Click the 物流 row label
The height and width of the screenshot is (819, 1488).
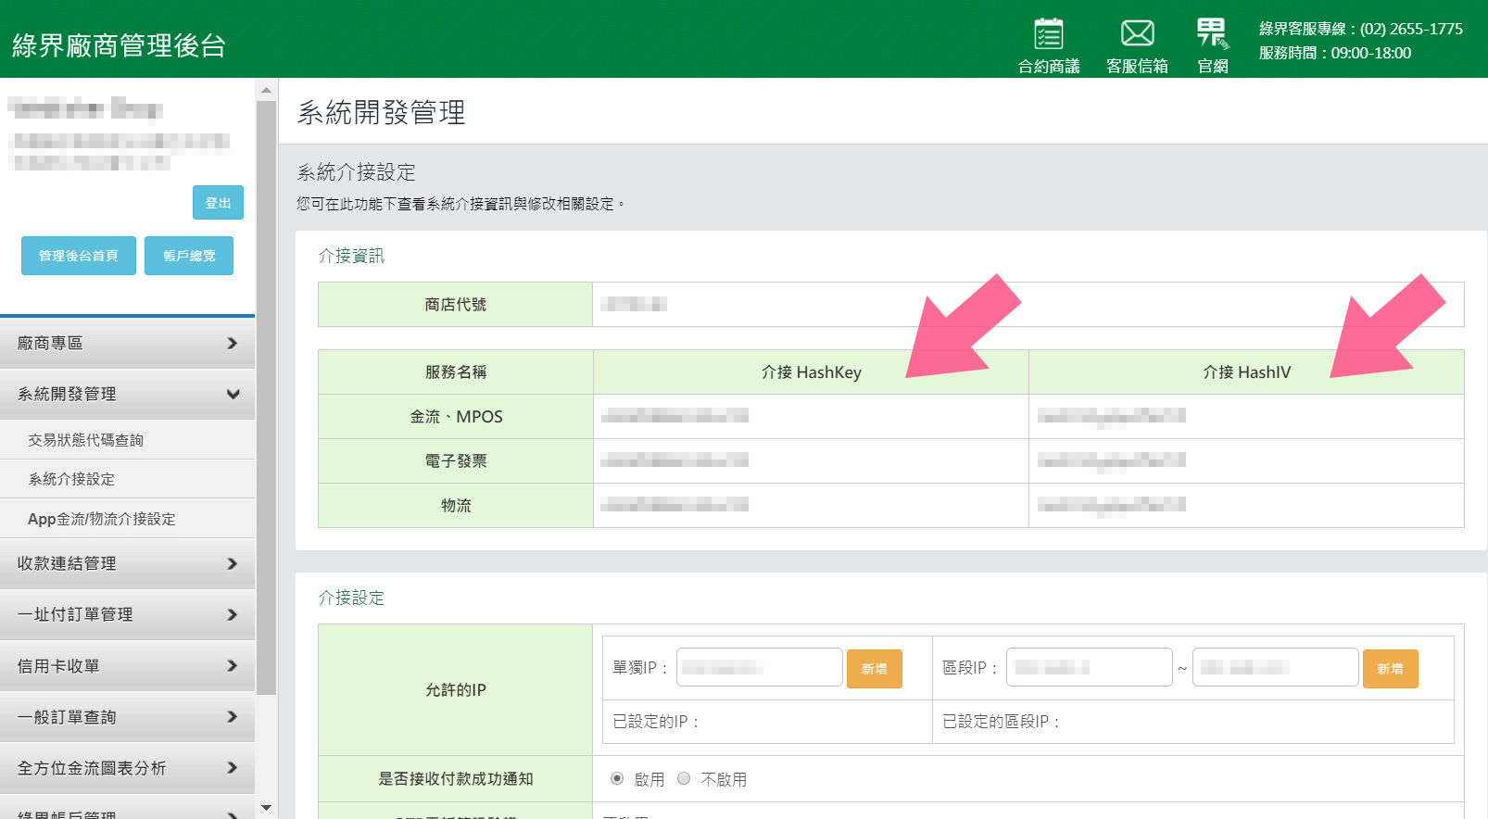pos(456,506)
